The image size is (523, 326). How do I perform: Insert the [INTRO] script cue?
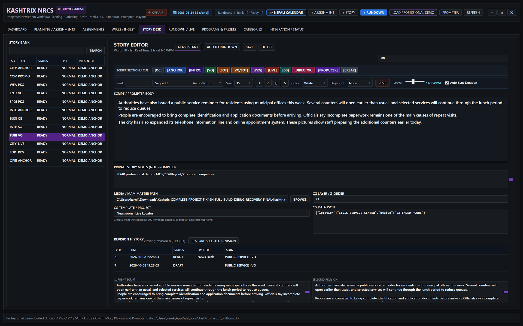tap(195, 70)
